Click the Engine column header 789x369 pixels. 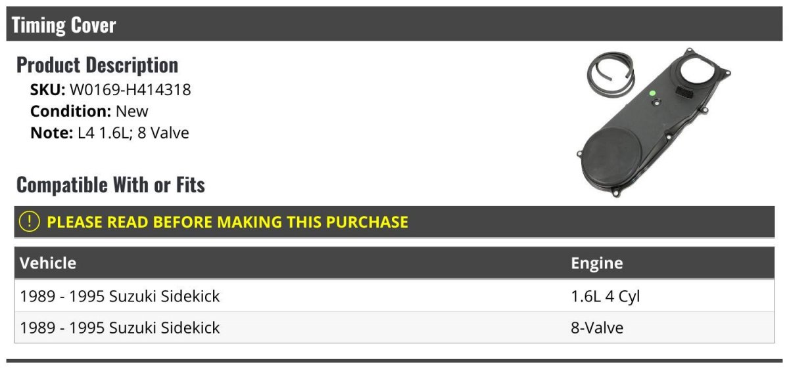596,263
